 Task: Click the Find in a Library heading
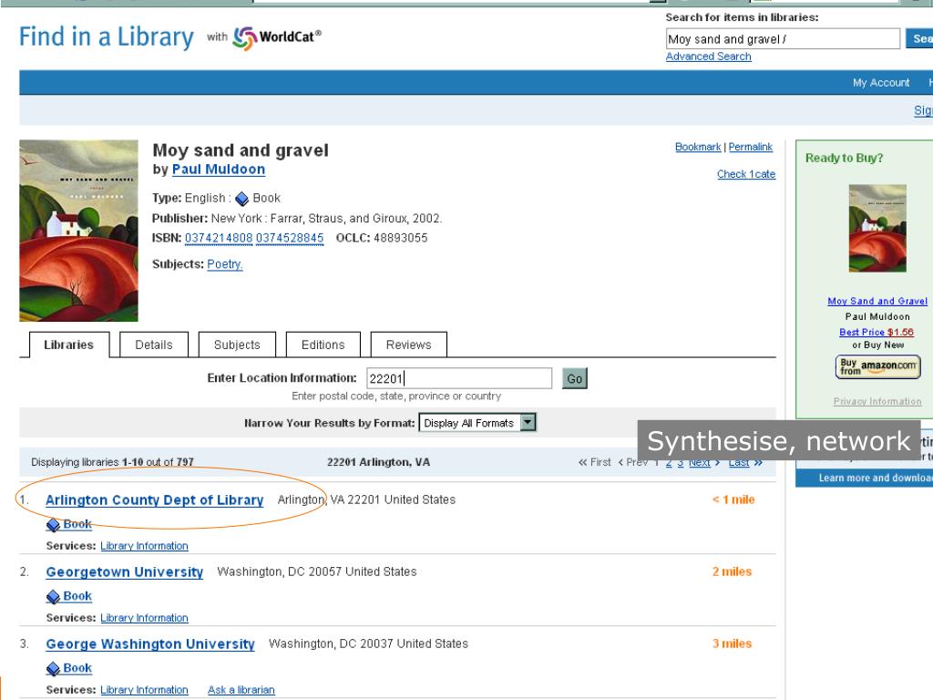107,36
